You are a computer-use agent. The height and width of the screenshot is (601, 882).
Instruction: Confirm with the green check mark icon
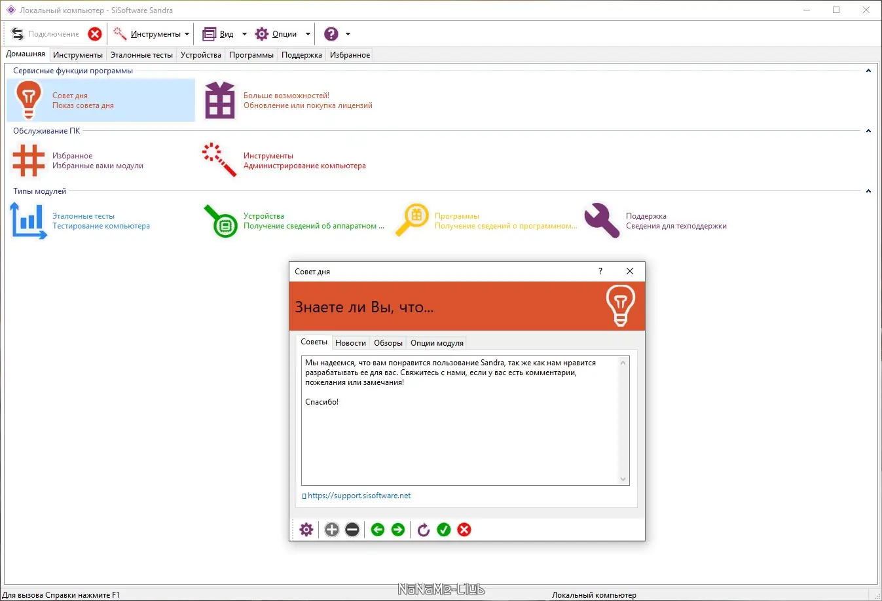point(444,530)
